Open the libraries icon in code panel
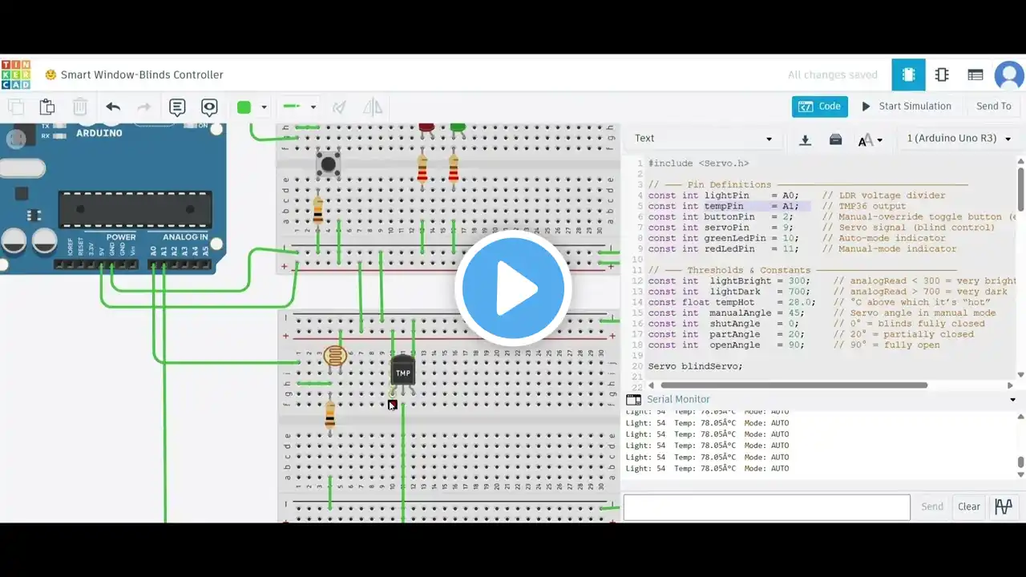This screenshot has height=577, width=1026. pos(835,139)
